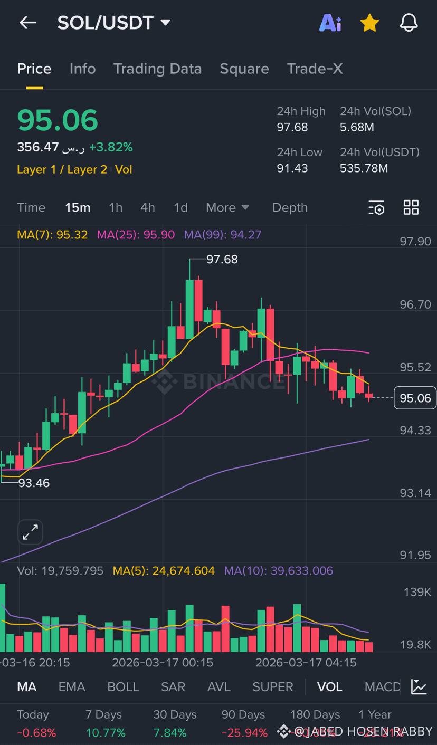Tap the 93.46 low marker on chart

34,483
